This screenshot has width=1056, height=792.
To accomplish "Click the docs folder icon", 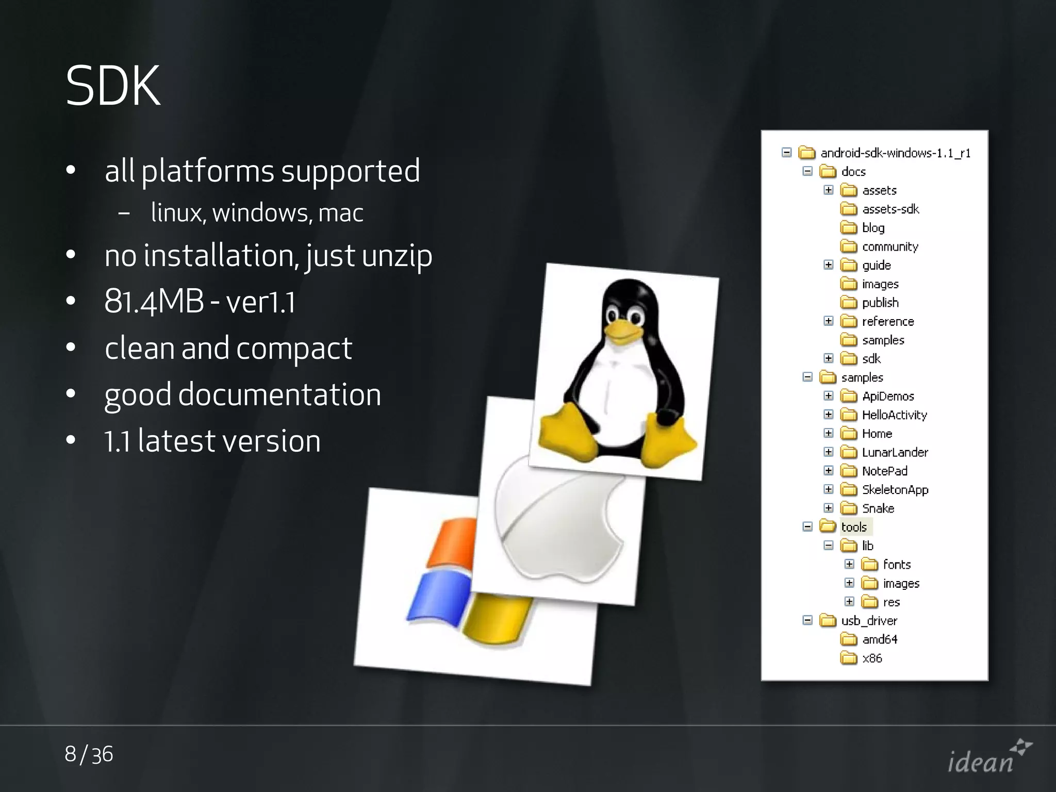I will pos(828,172).
